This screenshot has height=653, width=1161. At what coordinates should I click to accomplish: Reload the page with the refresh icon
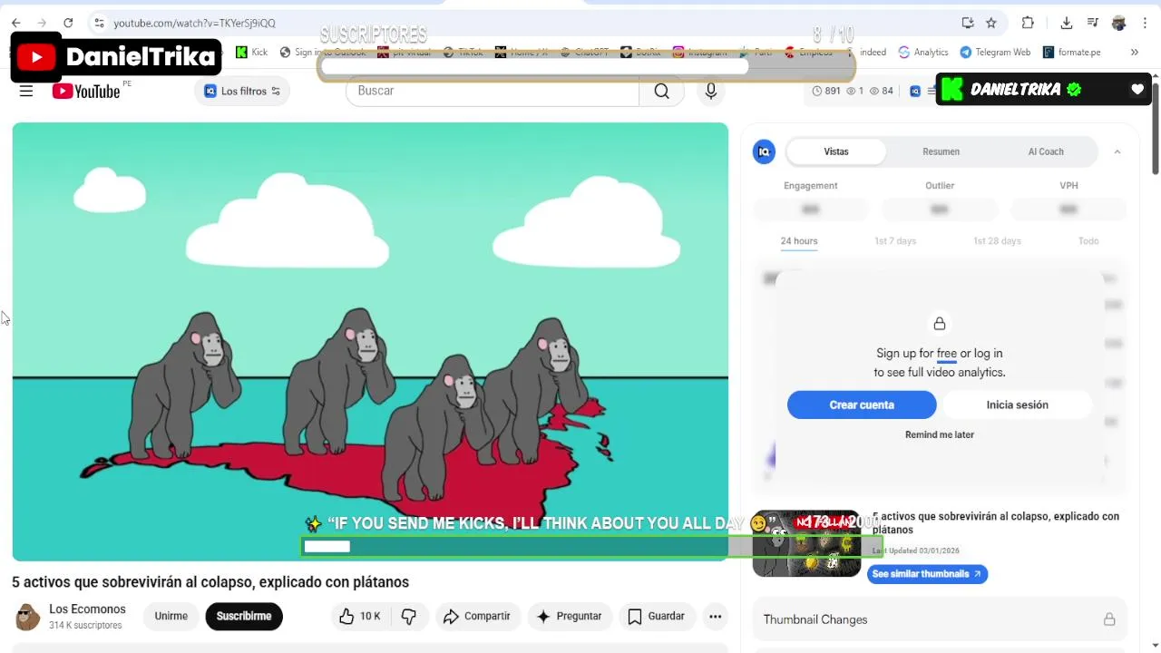pyautogui.click(x=68, y=23)
